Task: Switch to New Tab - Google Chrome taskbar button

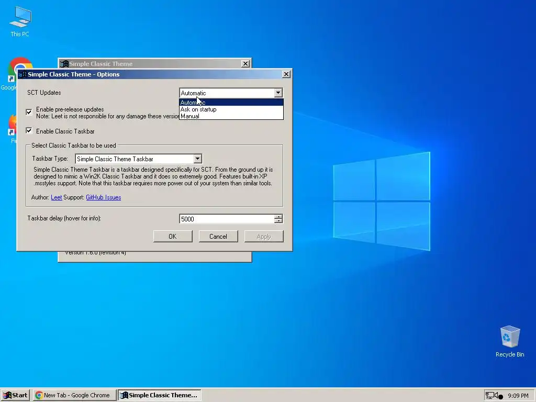Action: [x=74, y=395]
